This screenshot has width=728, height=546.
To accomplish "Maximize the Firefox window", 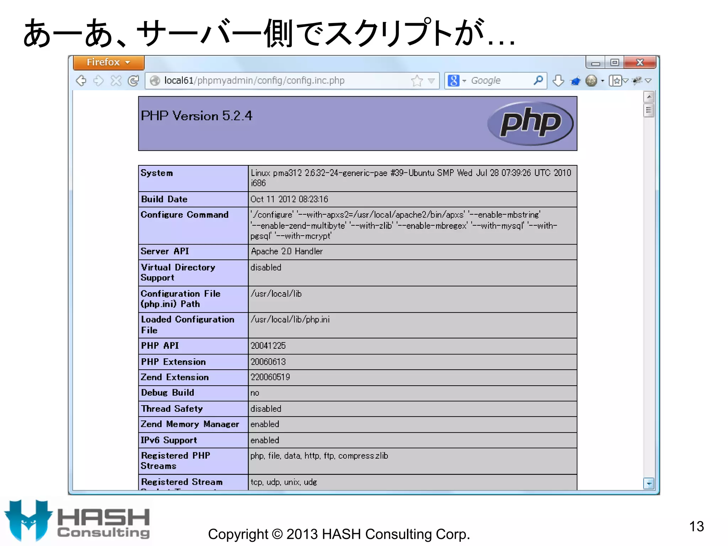I will 615,63.
